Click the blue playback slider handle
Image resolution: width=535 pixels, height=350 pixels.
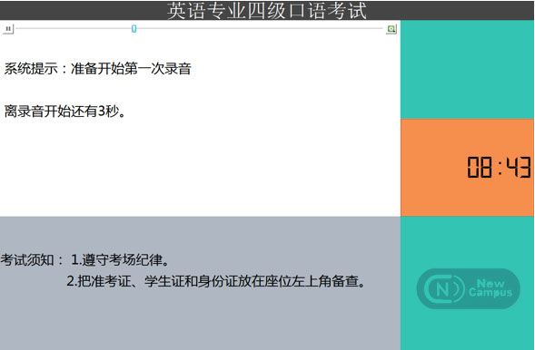[134, 29]
